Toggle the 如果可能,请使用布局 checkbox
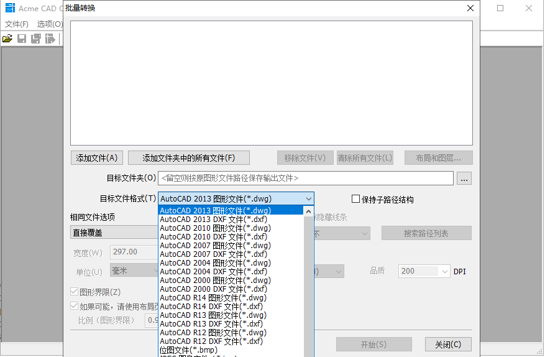545x357 pixels. pyautogui.click(x=75, y=306)
